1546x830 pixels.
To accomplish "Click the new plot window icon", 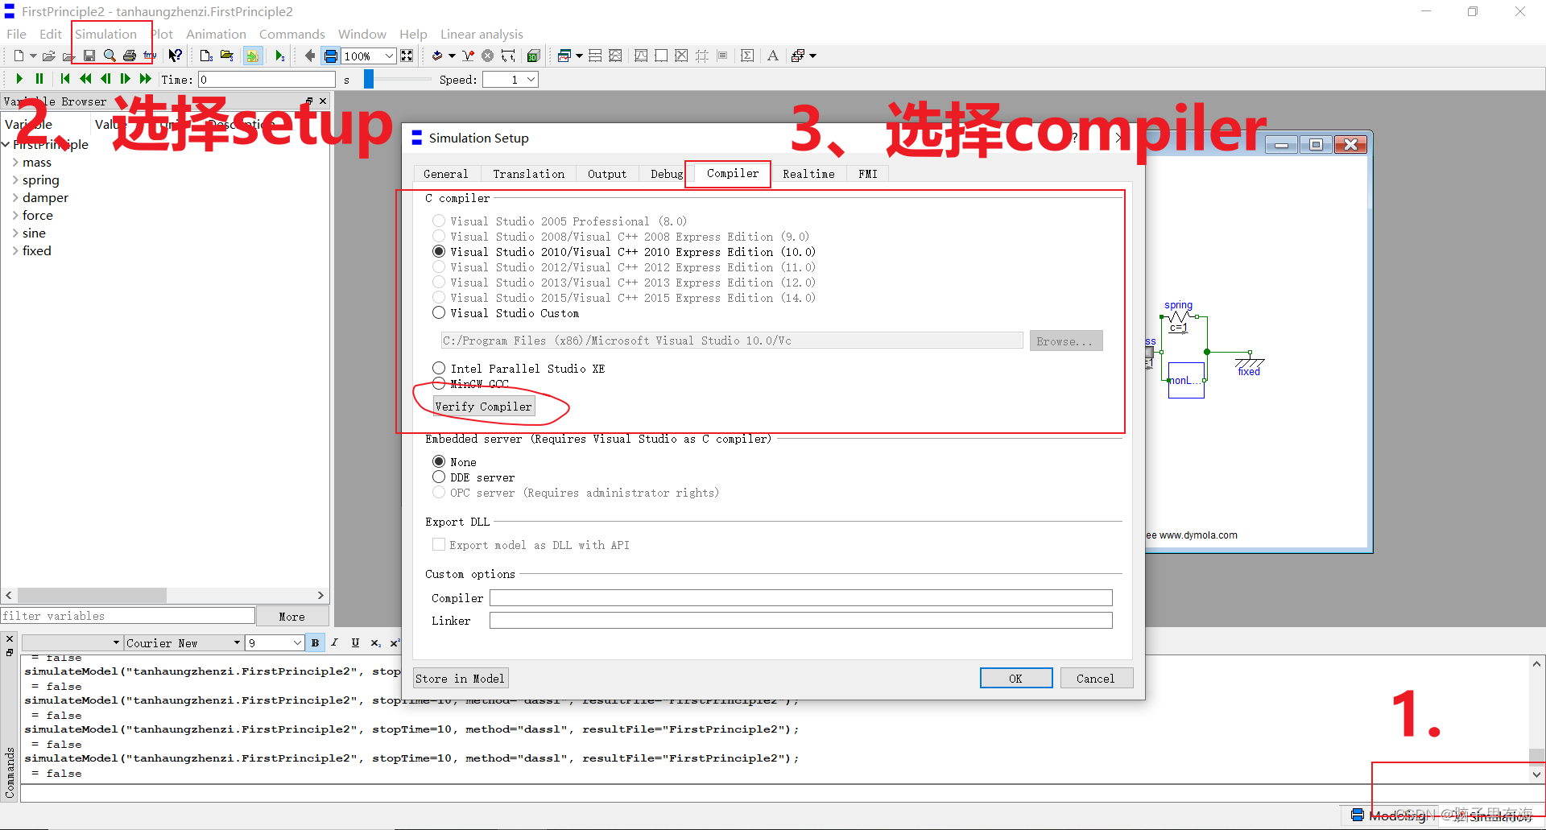I will click(x=564, y=56).
